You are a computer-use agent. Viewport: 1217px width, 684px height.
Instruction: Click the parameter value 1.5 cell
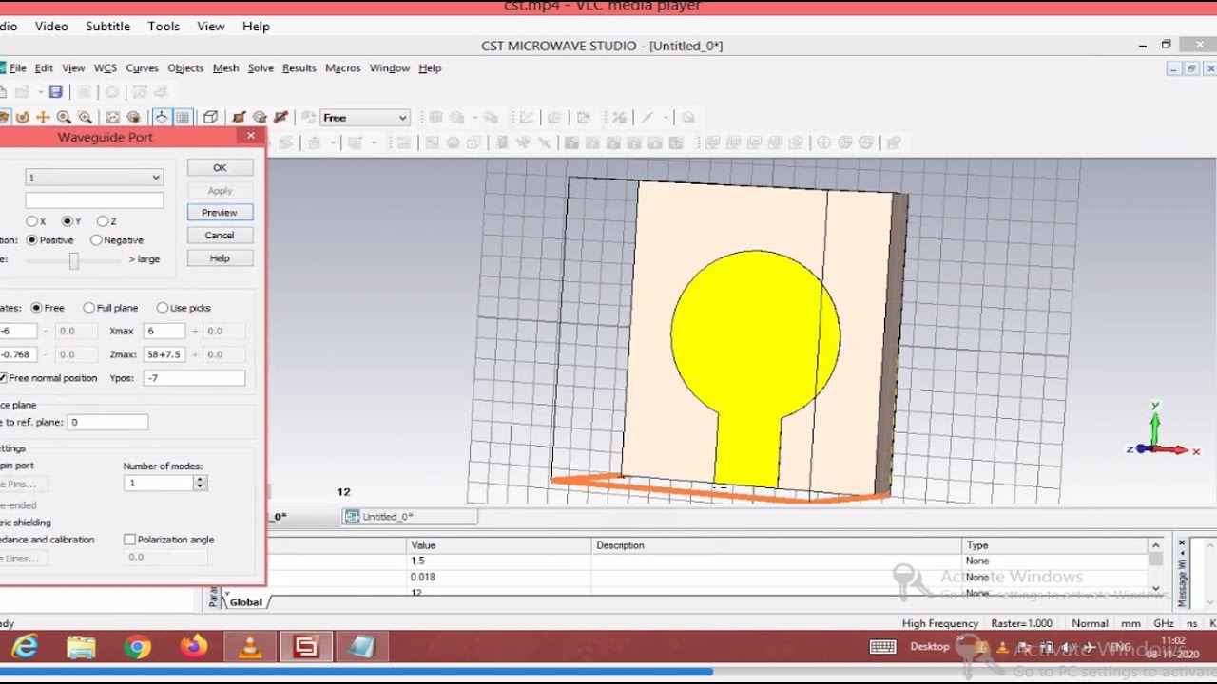pyautogui.click(x=498, y=561)
